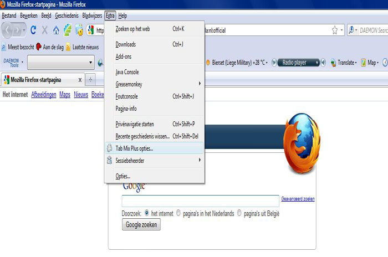
Task: Click the Sessiebeheerder icon in the menu
Action: coord(109,160)
